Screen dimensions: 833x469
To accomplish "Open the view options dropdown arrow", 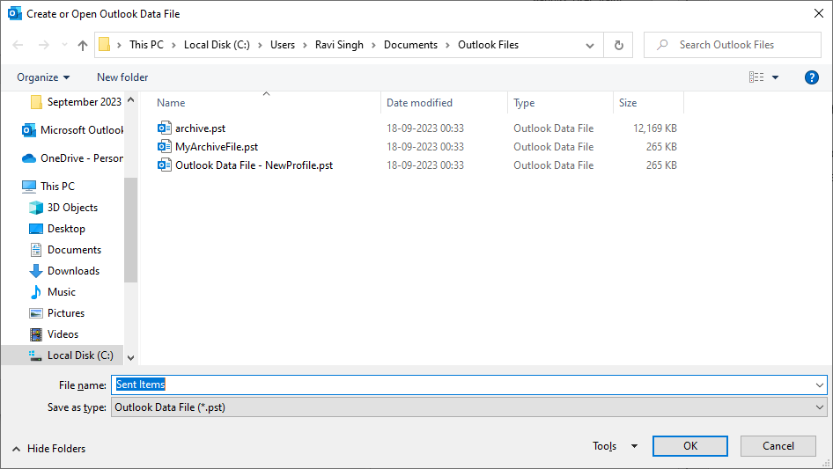I will click(775, 77).
